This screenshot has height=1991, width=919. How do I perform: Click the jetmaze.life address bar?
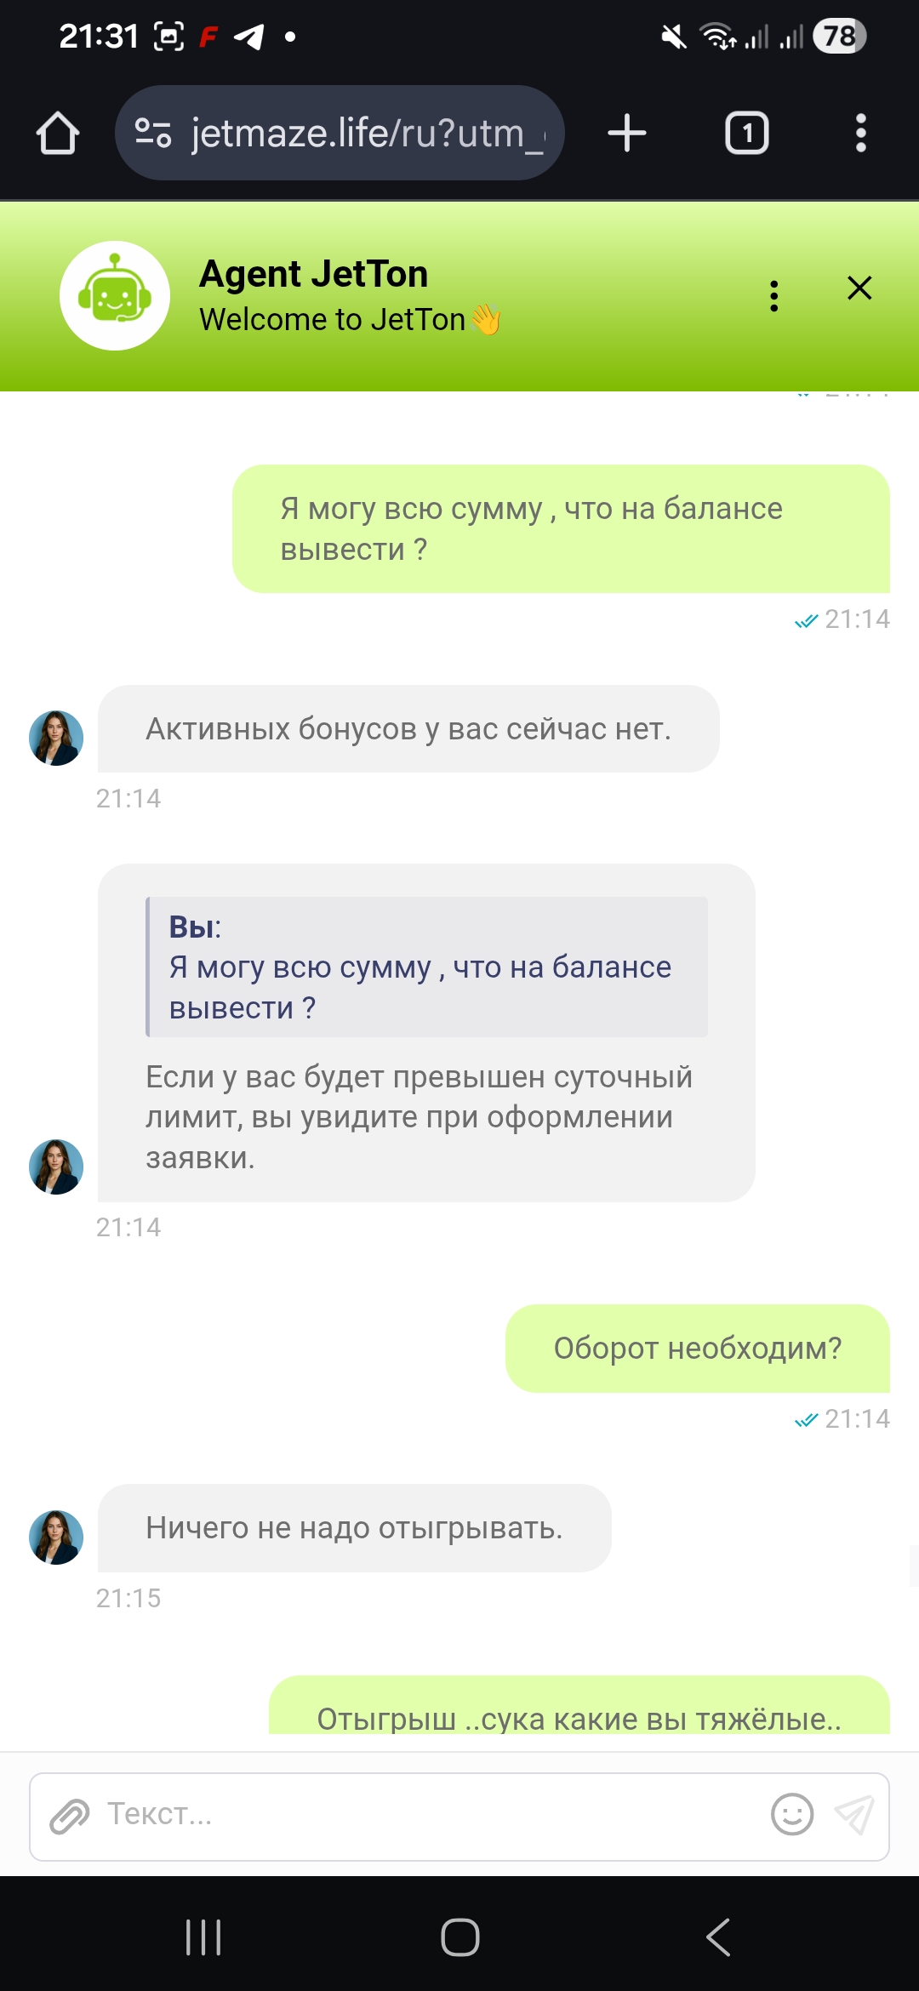tap(340, 133)
